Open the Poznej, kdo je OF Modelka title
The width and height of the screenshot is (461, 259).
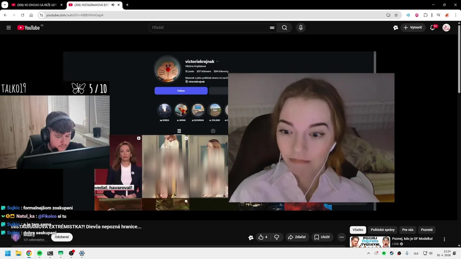tap(412, 239)
